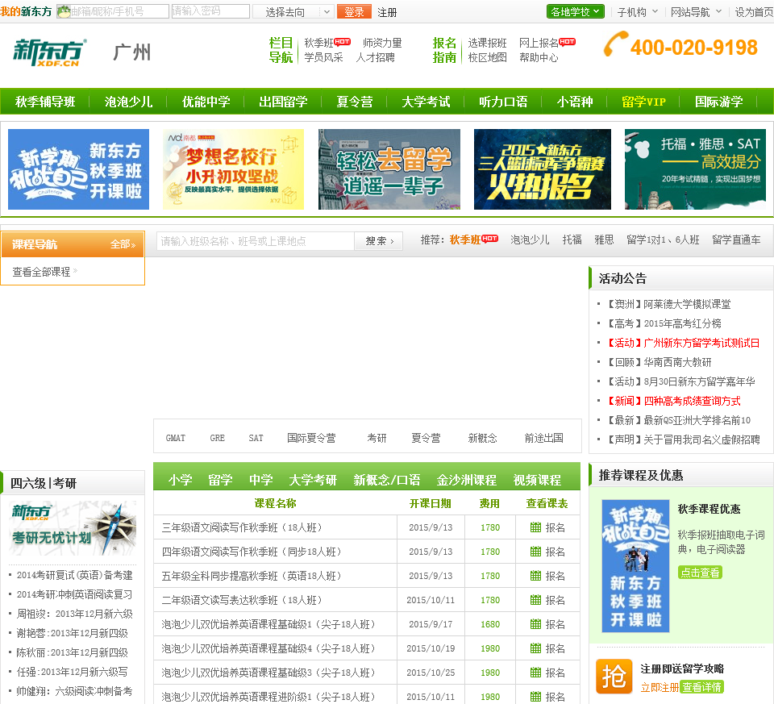
Task: Click the orange phone icon beside 400-020-9198
Action: click(x=615, y=45)
